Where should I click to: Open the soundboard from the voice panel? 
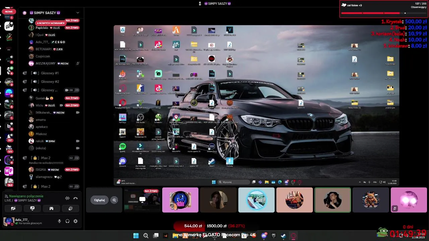[70, 208]
